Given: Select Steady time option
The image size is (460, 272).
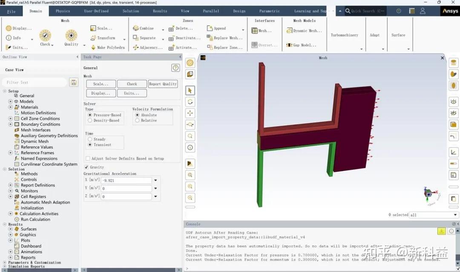Looking at the screenshot, I should pyautogui.click(x=97, y=139).
